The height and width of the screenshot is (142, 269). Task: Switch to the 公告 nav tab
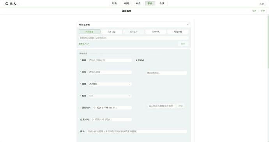pos(114,4)
